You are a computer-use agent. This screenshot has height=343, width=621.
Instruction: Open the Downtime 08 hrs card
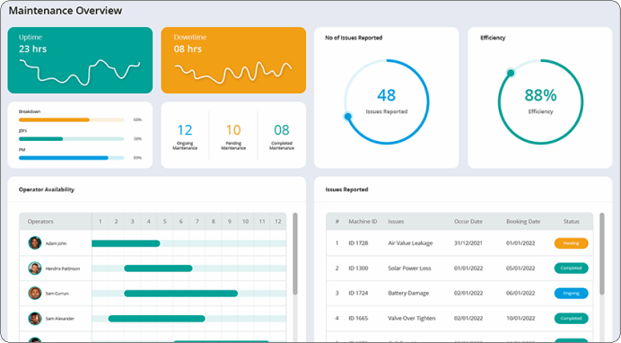[233, 60]
